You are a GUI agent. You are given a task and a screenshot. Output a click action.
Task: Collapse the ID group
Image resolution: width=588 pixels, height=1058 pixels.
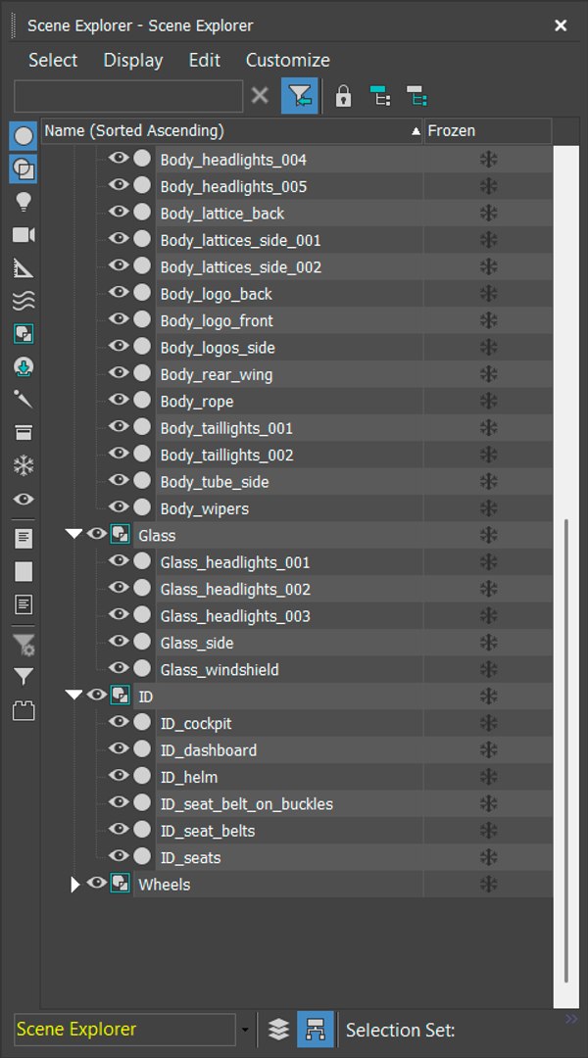click(x=73, y=695)
